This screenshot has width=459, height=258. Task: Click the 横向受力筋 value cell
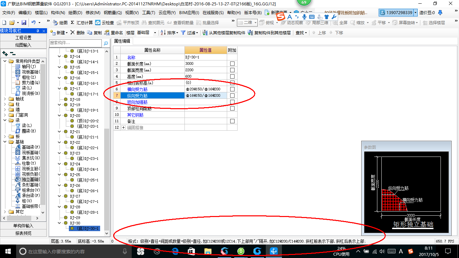pyautogui.click(x=206, y=89)
